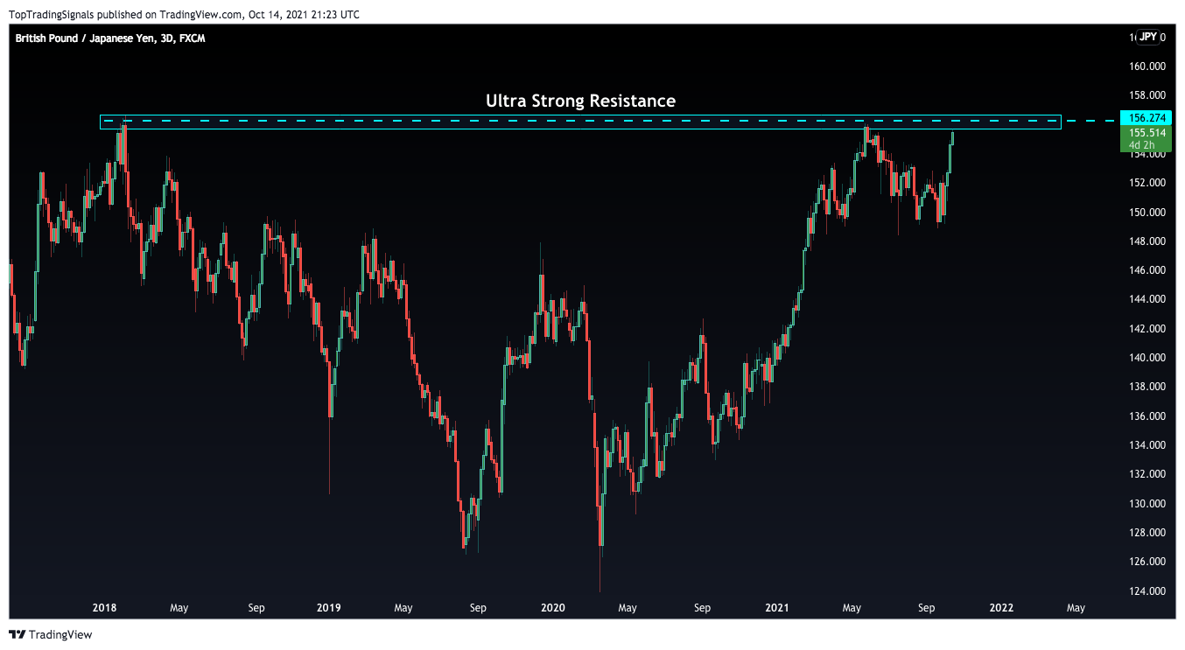1185x650 pixels.
Task: Click the 2019 time axis label
Action: click(x=328, y=608)
